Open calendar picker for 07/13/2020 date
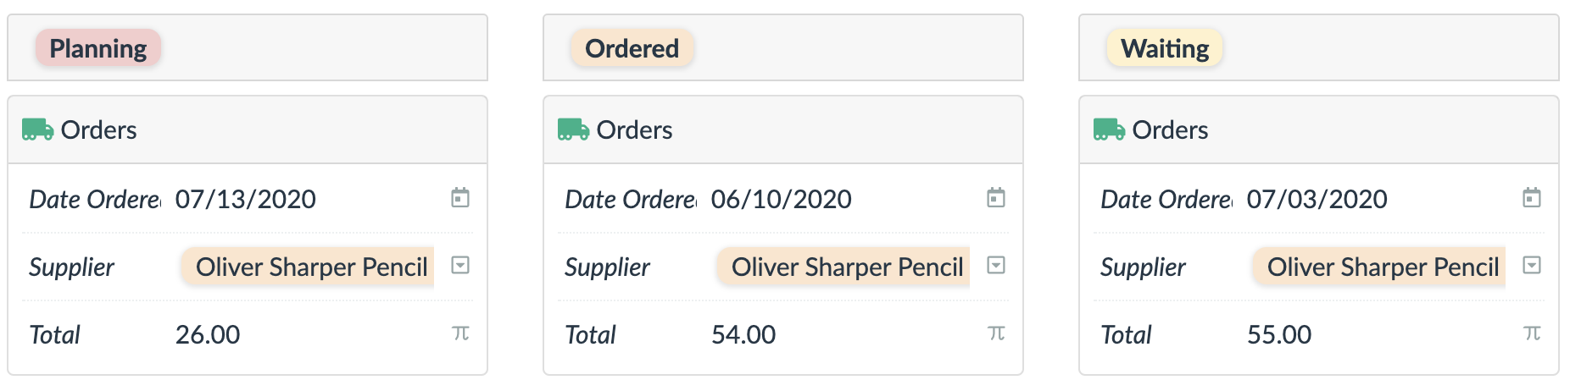This screenshot has width=1570, height=391. [460, 198]
